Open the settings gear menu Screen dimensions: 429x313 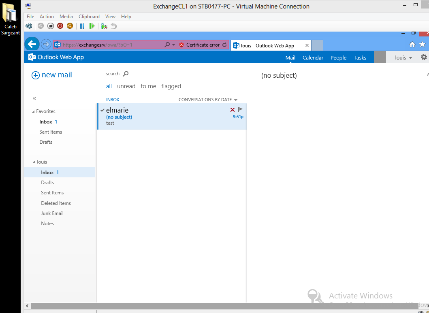point(424,57)
